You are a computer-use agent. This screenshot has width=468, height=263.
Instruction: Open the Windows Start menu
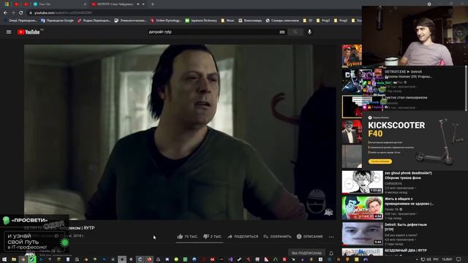[x=4, y=259]
